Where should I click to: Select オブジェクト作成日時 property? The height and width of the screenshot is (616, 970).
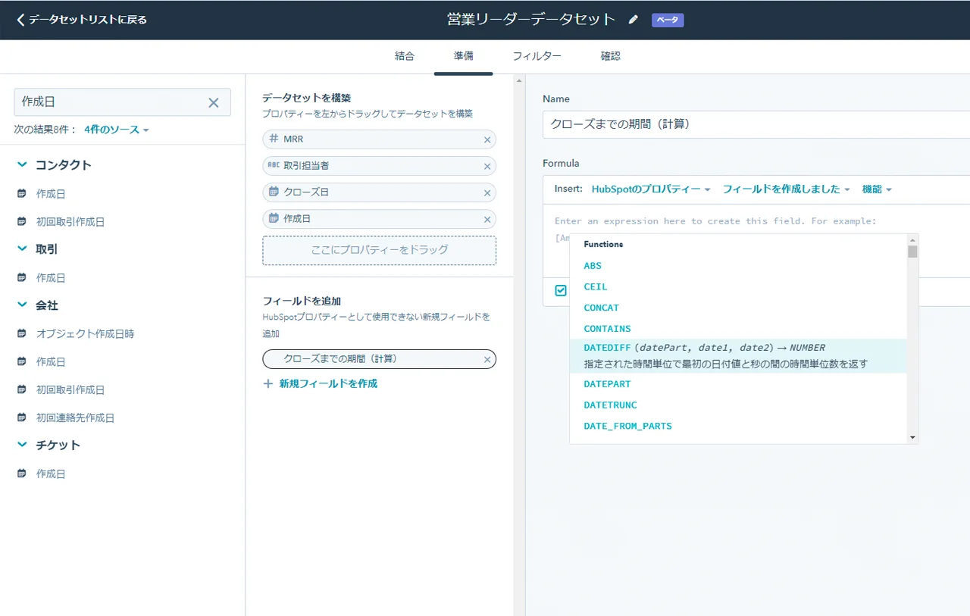coord(85,333)
